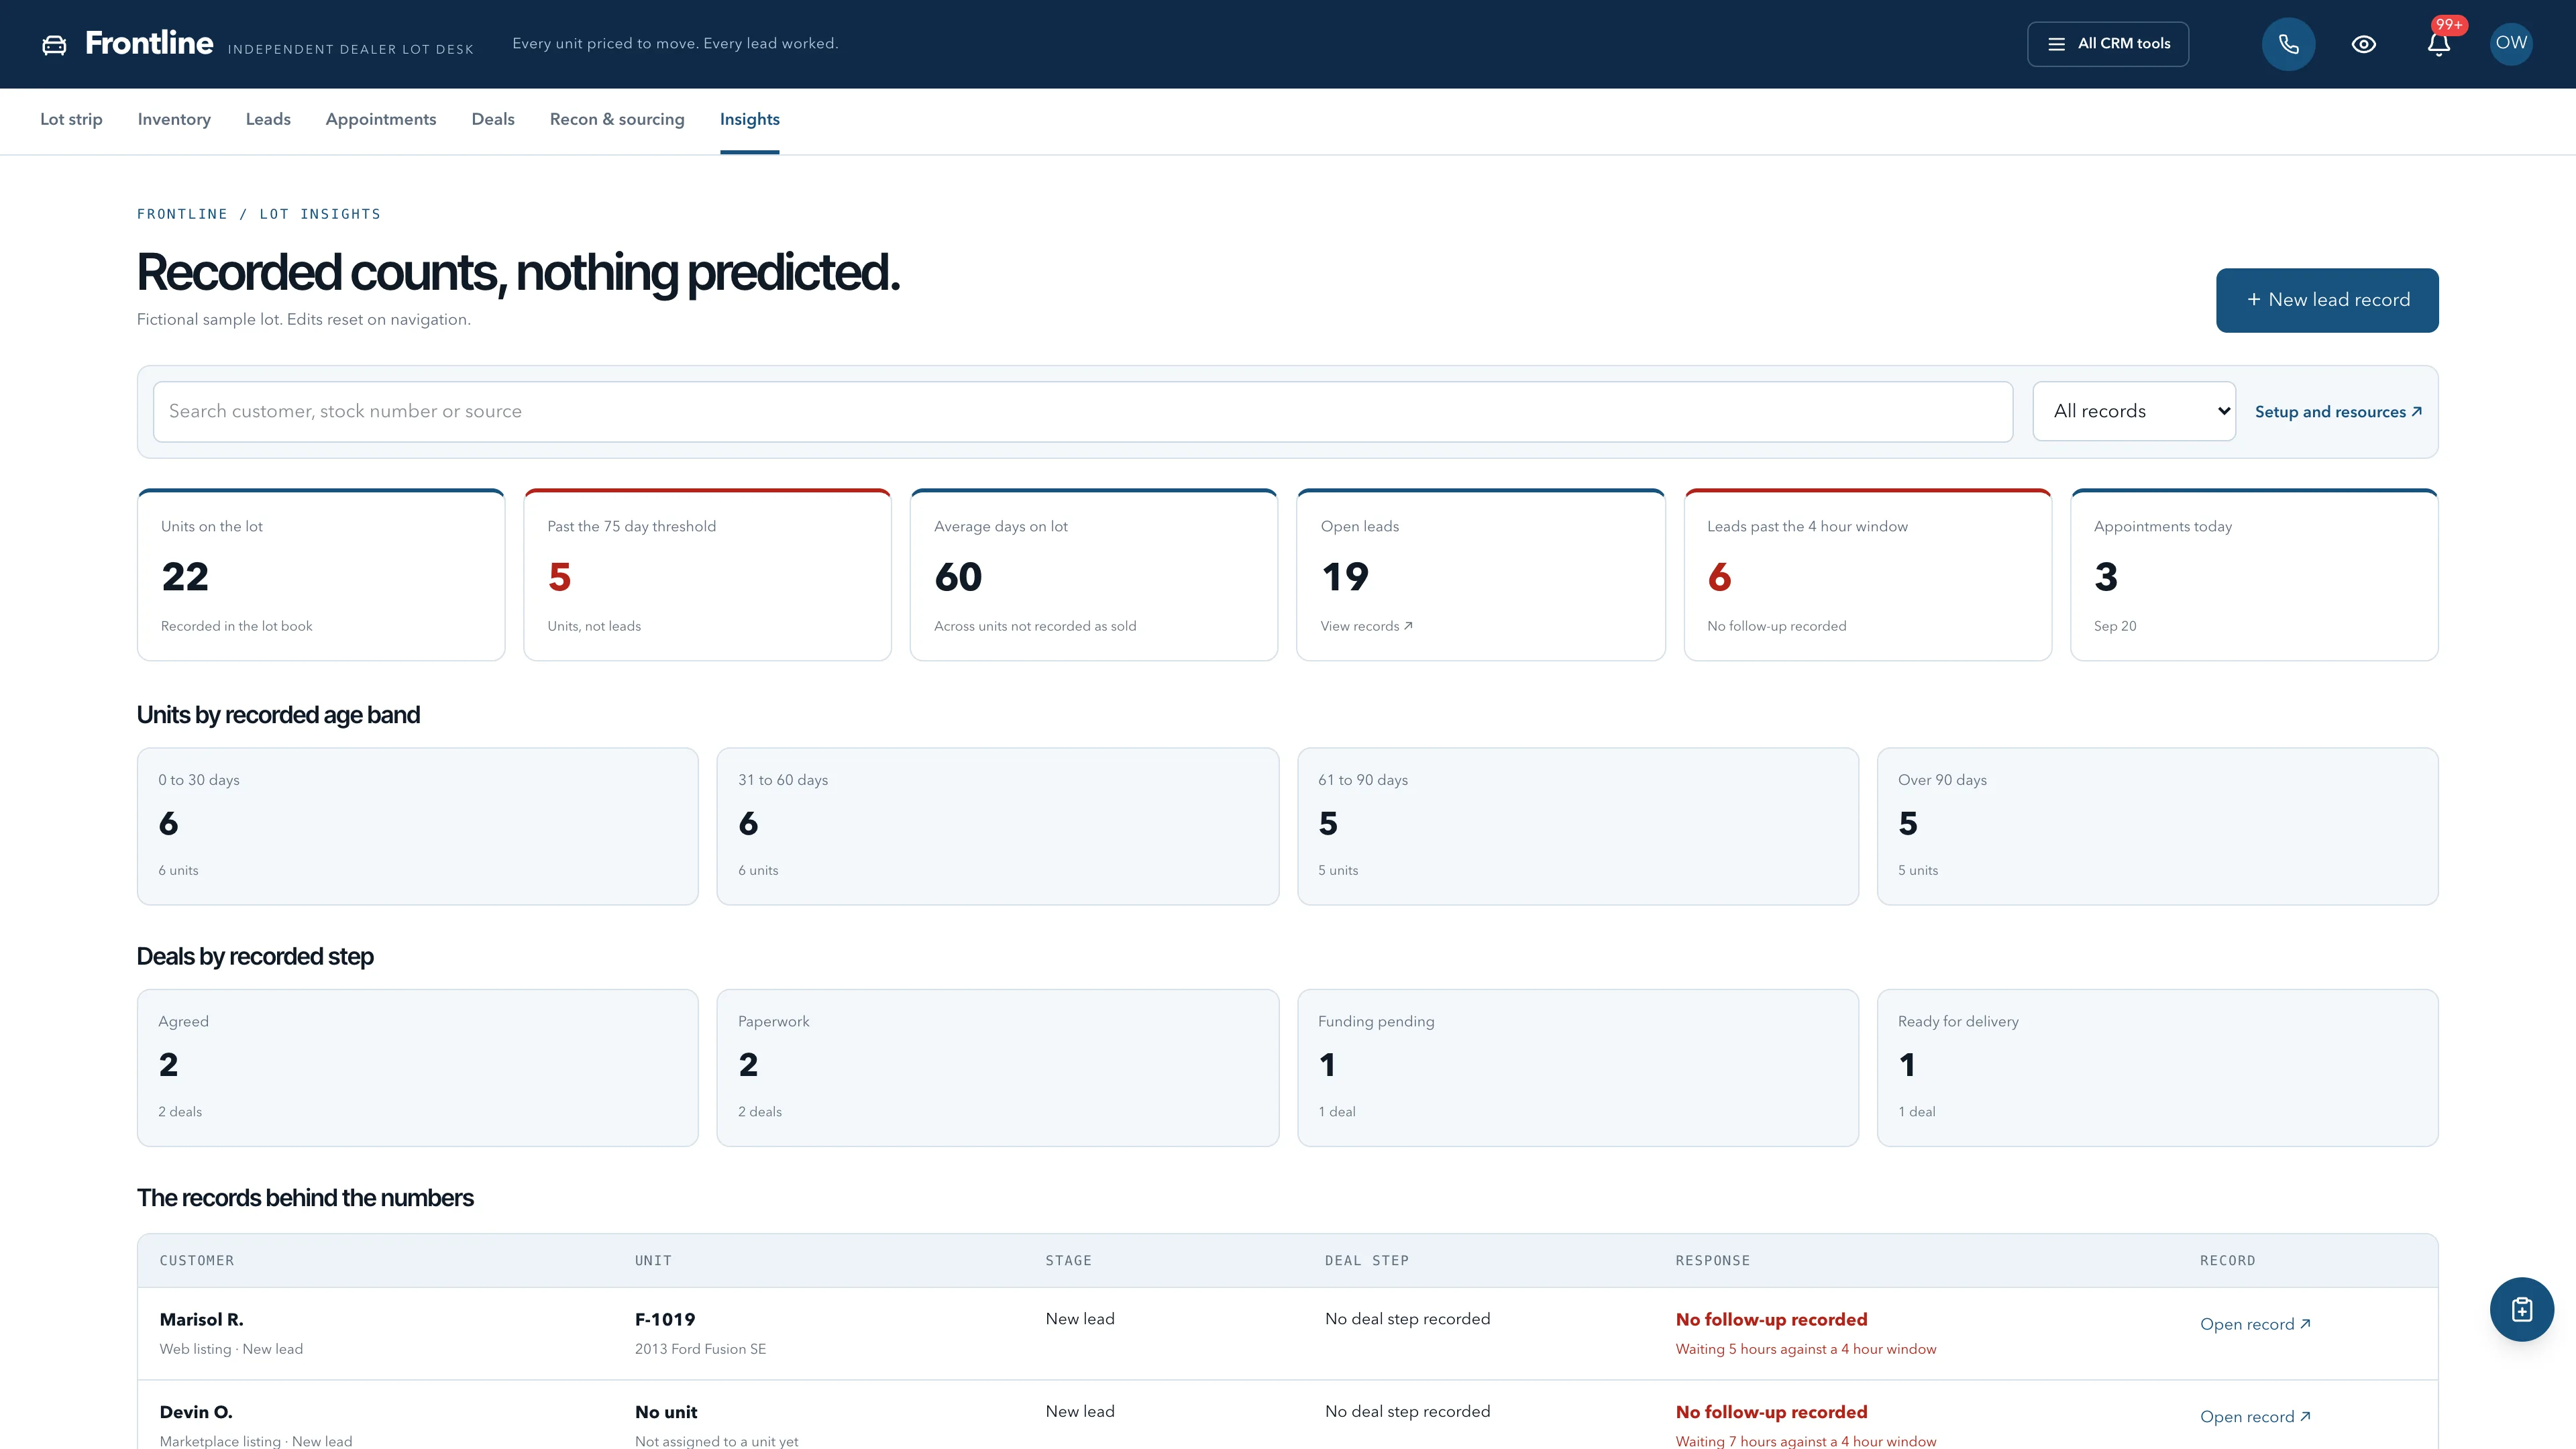Click the Agreed deals card

click(x=418, y=1068)
